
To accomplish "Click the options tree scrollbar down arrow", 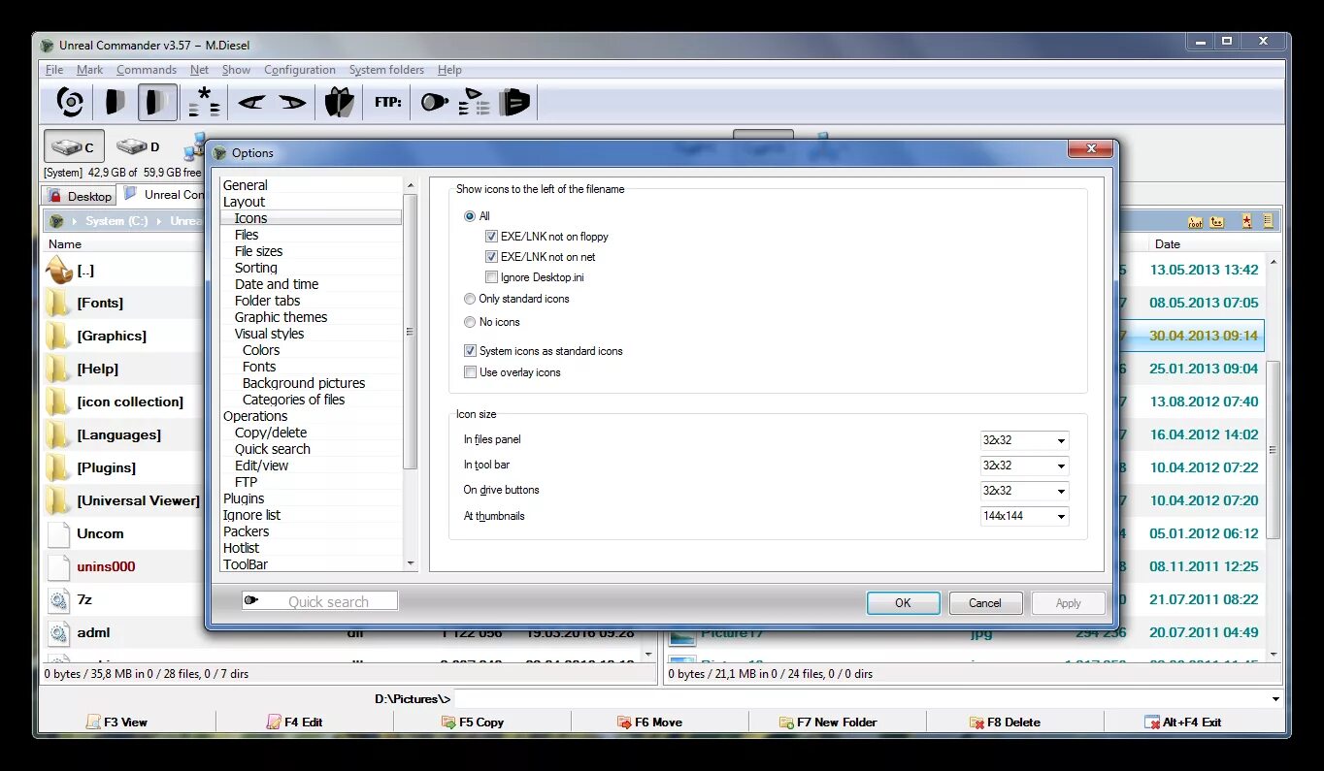I will click(x=410, y=562).
